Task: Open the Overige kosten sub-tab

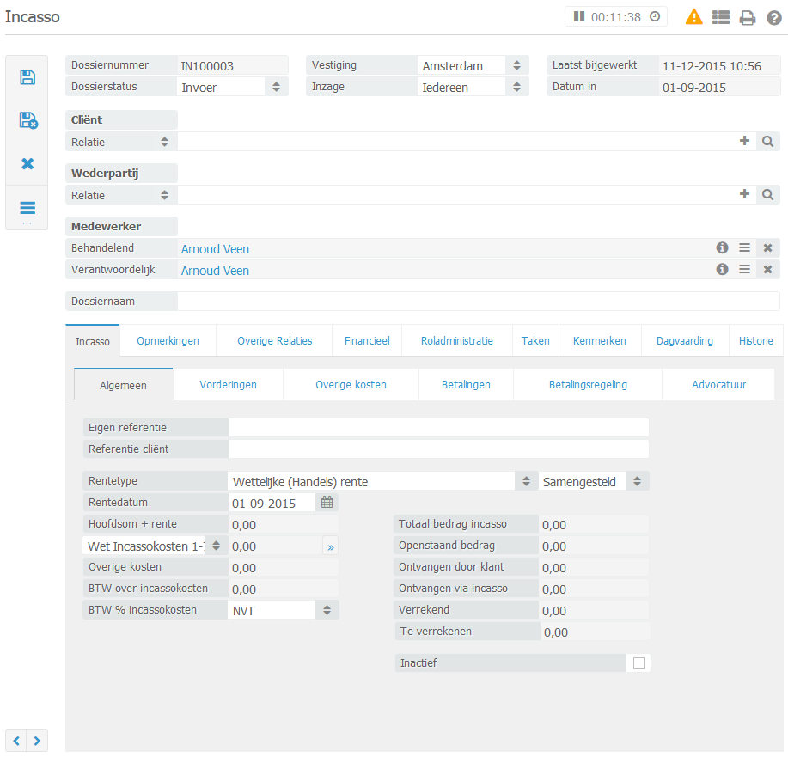Action: pyautogui.click(x=351, y=385)
